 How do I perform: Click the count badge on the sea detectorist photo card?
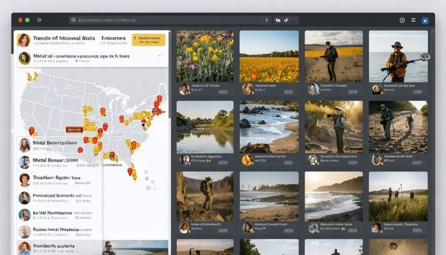[417, 92]
